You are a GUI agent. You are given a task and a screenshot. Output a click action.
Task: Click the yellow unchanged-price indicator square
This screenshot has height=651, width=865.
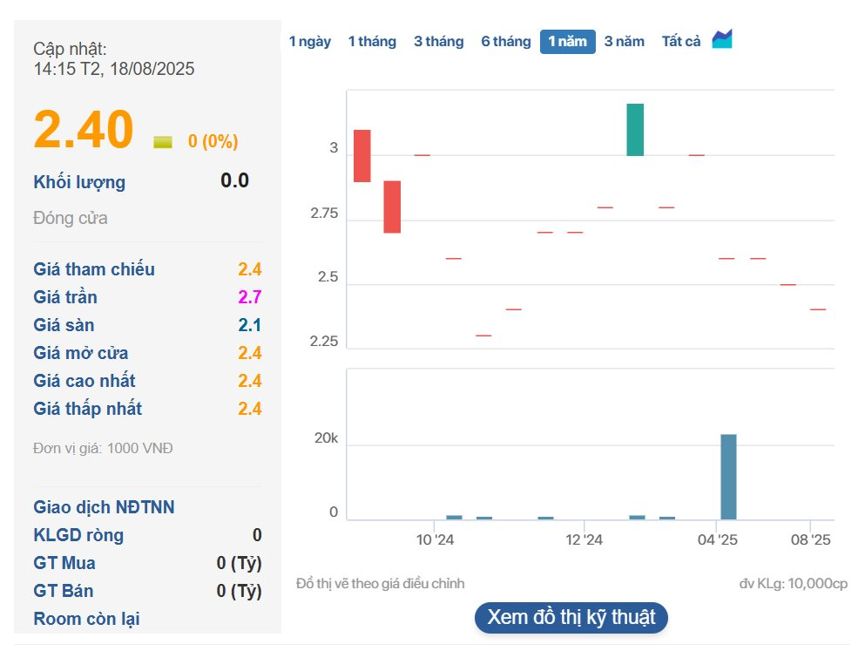[163, 142]
